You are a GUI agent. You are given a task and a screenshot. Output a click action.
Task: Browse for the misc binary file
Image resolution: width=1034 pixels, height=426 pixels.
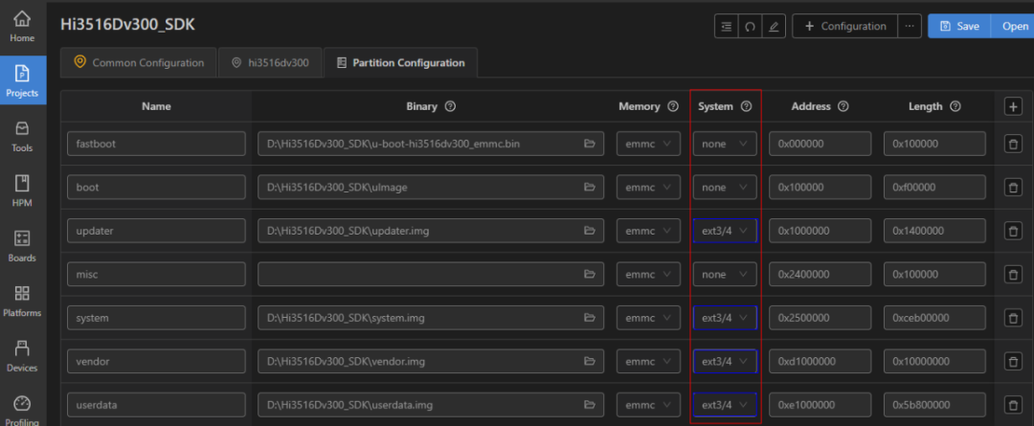click(x=590, y=274)
